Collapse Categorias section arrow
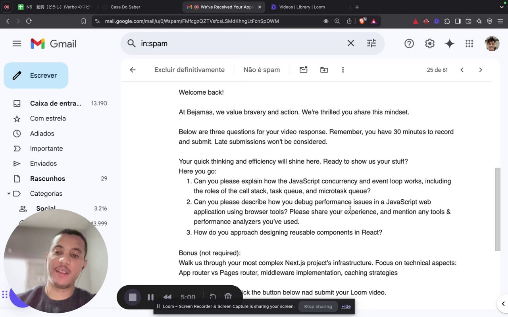The height and width of the screenshot is (317, 508). [x=9, y=194]
